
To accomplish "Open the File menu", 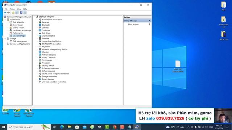I will click(6, 9).
